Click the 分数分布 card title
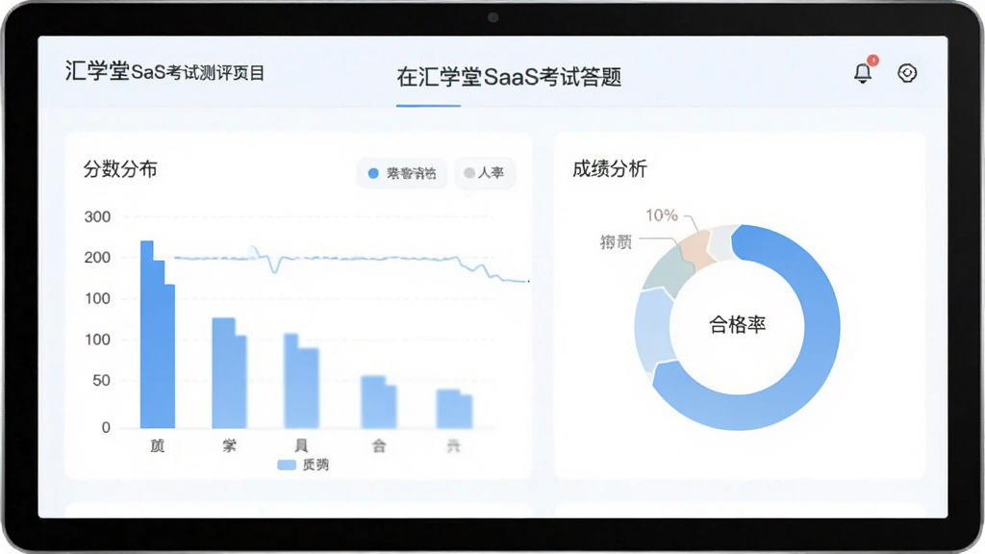This screenshot has height=554, width=985. 120,169
